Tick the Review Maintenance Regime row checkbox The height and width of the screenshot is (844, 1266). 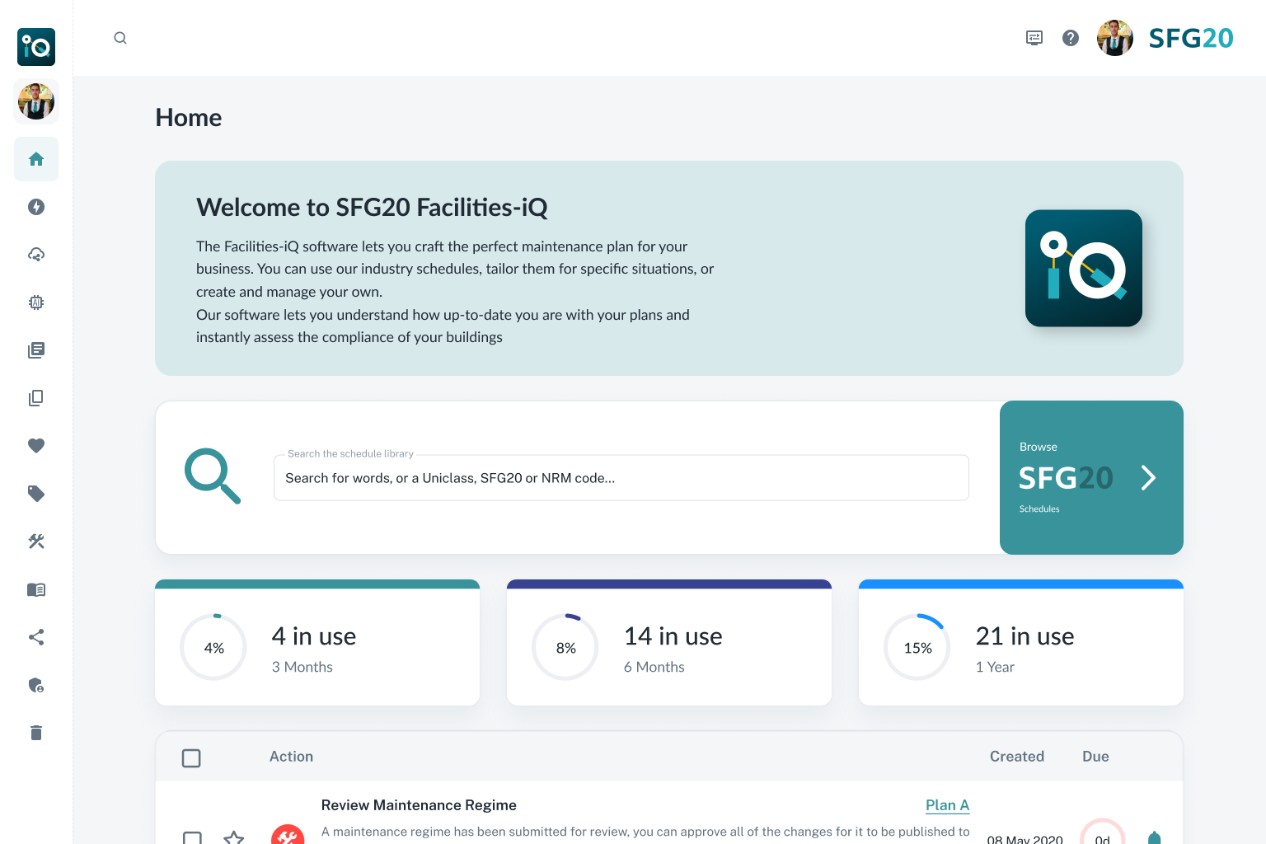click(x=192, y=837)
